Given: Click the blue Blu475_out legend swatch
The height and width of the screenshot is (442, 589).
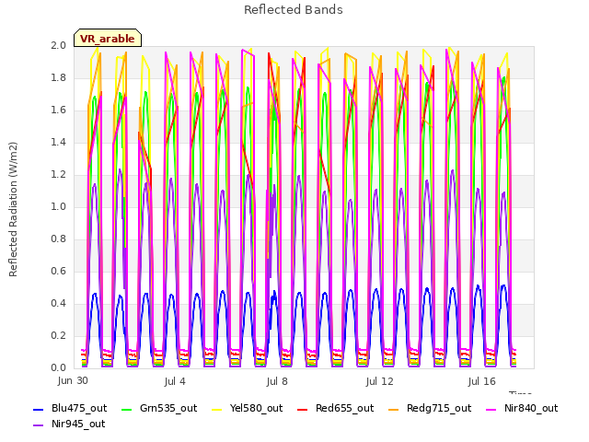Looking at the screenshot, I should tap(39, 409).
